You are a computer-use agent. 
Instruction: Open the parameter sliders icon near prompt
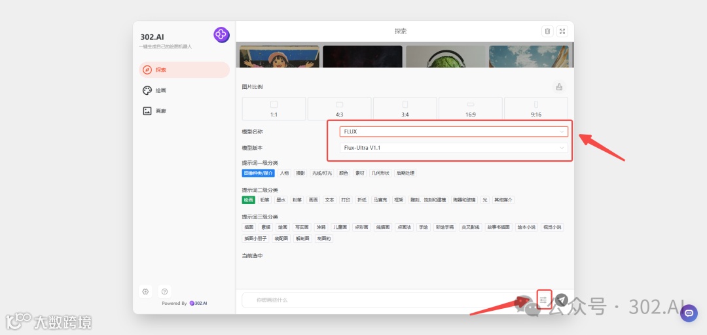point(543,300)
